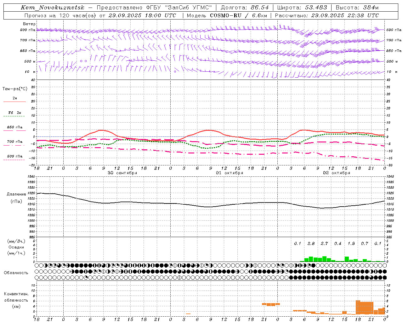Click the "700 гПа" wind level label on left

click(x=28, y=40)
